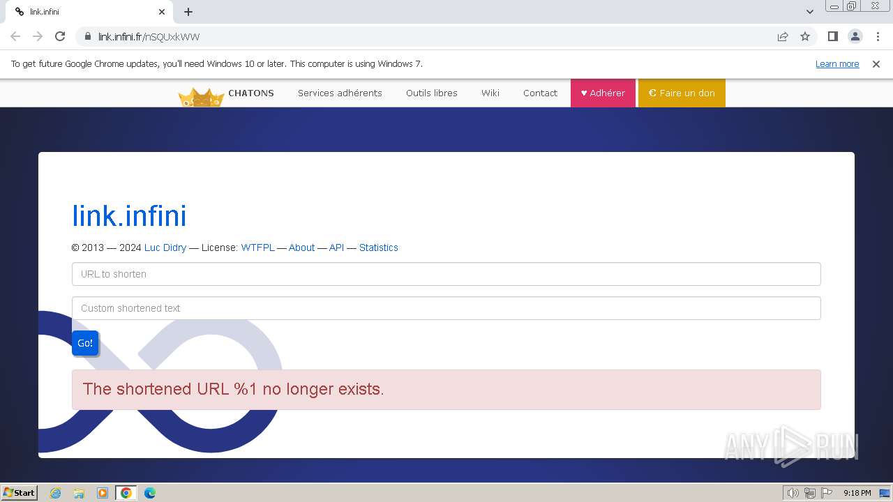The width and height of the screenshot is (893, 502).
Task: Click the browser forward arrow
Action: (x=38, y=36)
